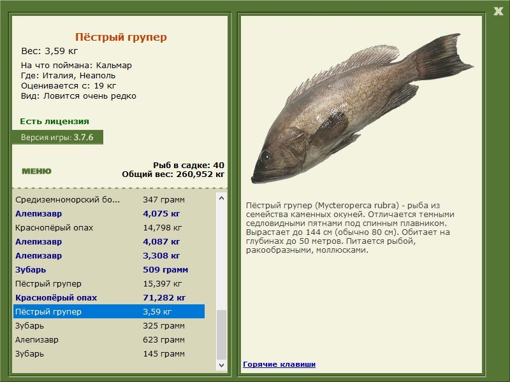Click the Оценивается с: 19 кг line
Image resolution: width=510 pixels, height=382 pixels.
point(69,86)
